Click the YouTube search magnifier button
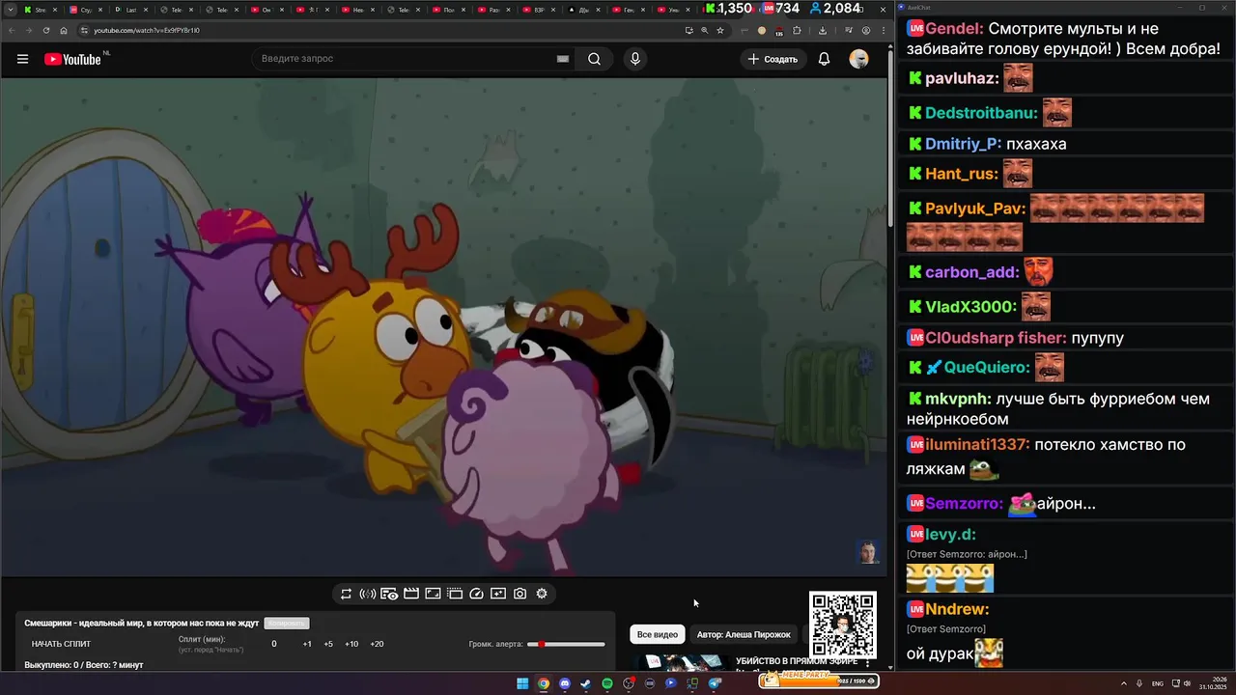Screen dimensions: 1236x695 pyautogui.click(x=594, y=59)
